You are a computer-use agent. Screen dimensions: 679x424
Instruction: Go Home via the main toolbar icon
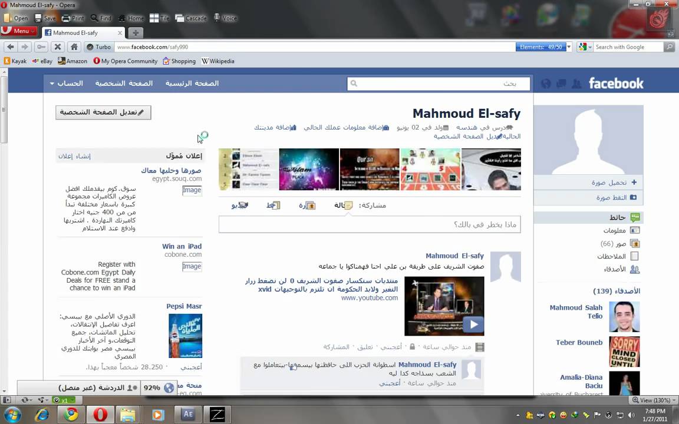pos(131,18)
